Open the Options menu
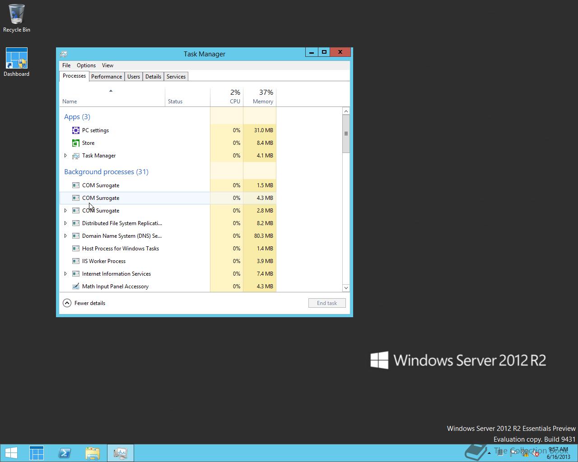This screenshot has height=462, width=578. pyautogui.click(x=86, y=65)
